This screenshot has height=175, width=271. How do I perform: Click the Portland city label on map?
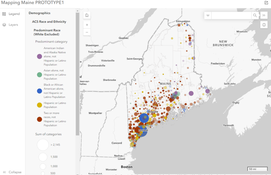[x=143, y=130]
